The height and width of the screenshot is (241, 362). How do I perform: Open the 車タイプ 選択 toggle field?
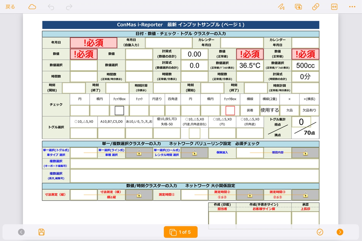click(x=84, y=153)
